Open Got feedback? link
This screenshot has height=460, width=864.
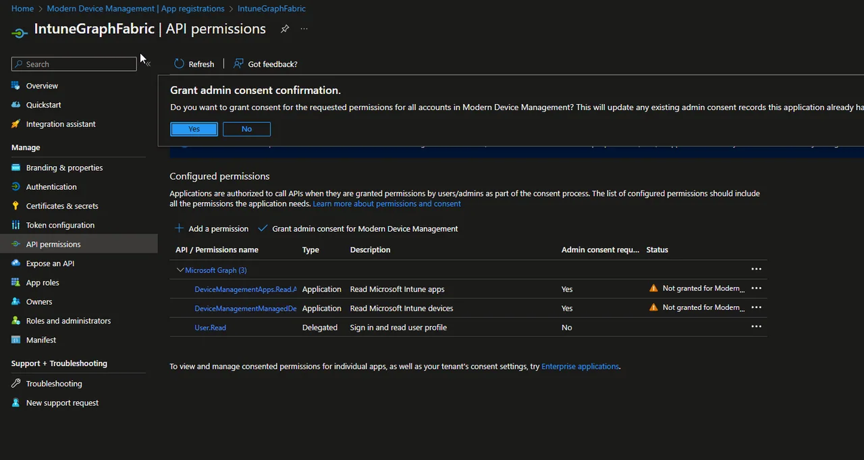[265, 63]
